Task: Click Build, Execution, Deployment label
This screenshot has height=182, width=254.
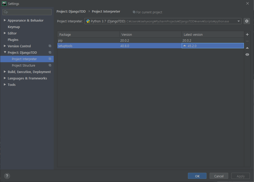Action: click(29, 72)
